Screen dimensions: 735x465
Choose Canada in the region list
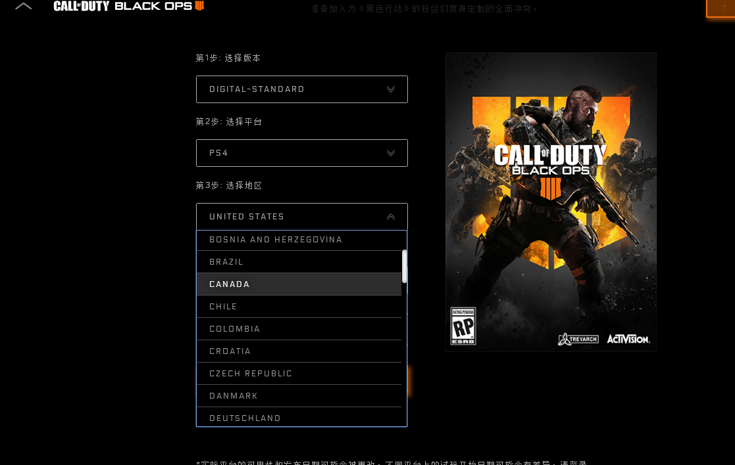click(299, 284)
